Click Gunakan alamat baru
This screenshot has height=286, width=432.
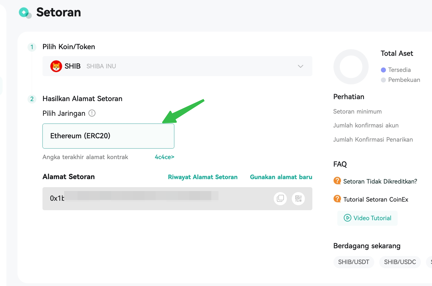point(281,177)
